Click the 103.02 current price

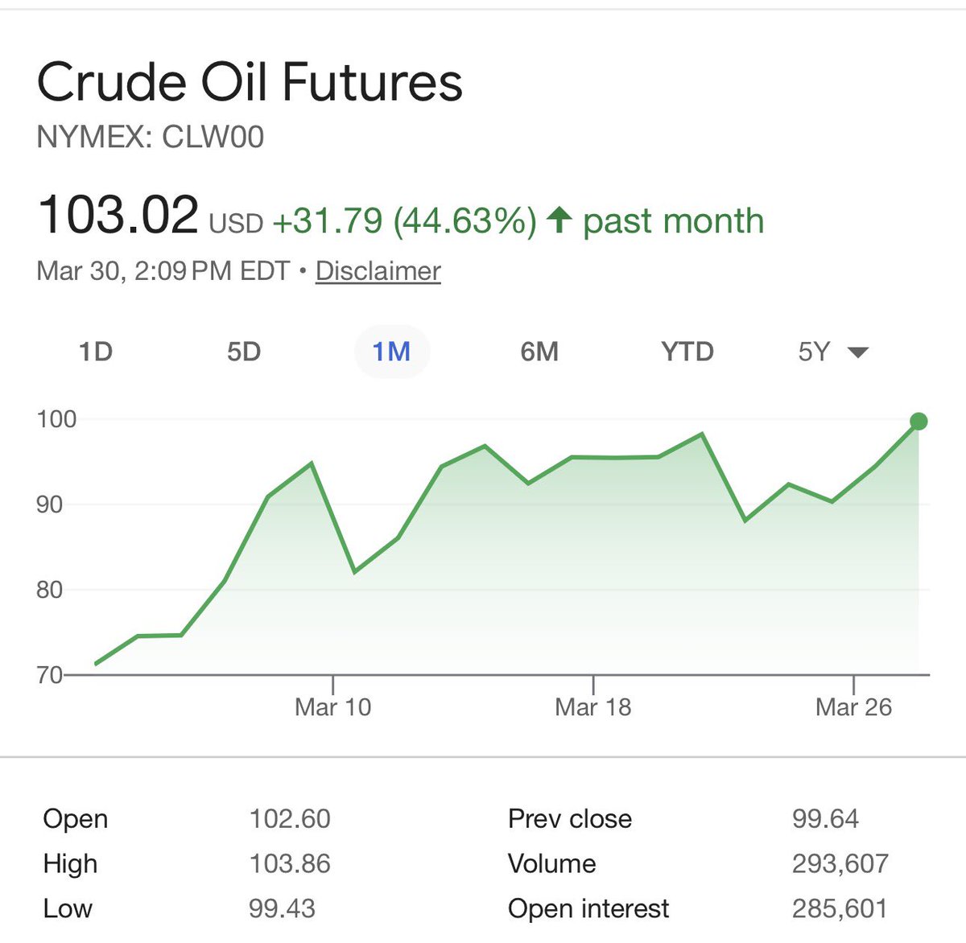(118, 216)
